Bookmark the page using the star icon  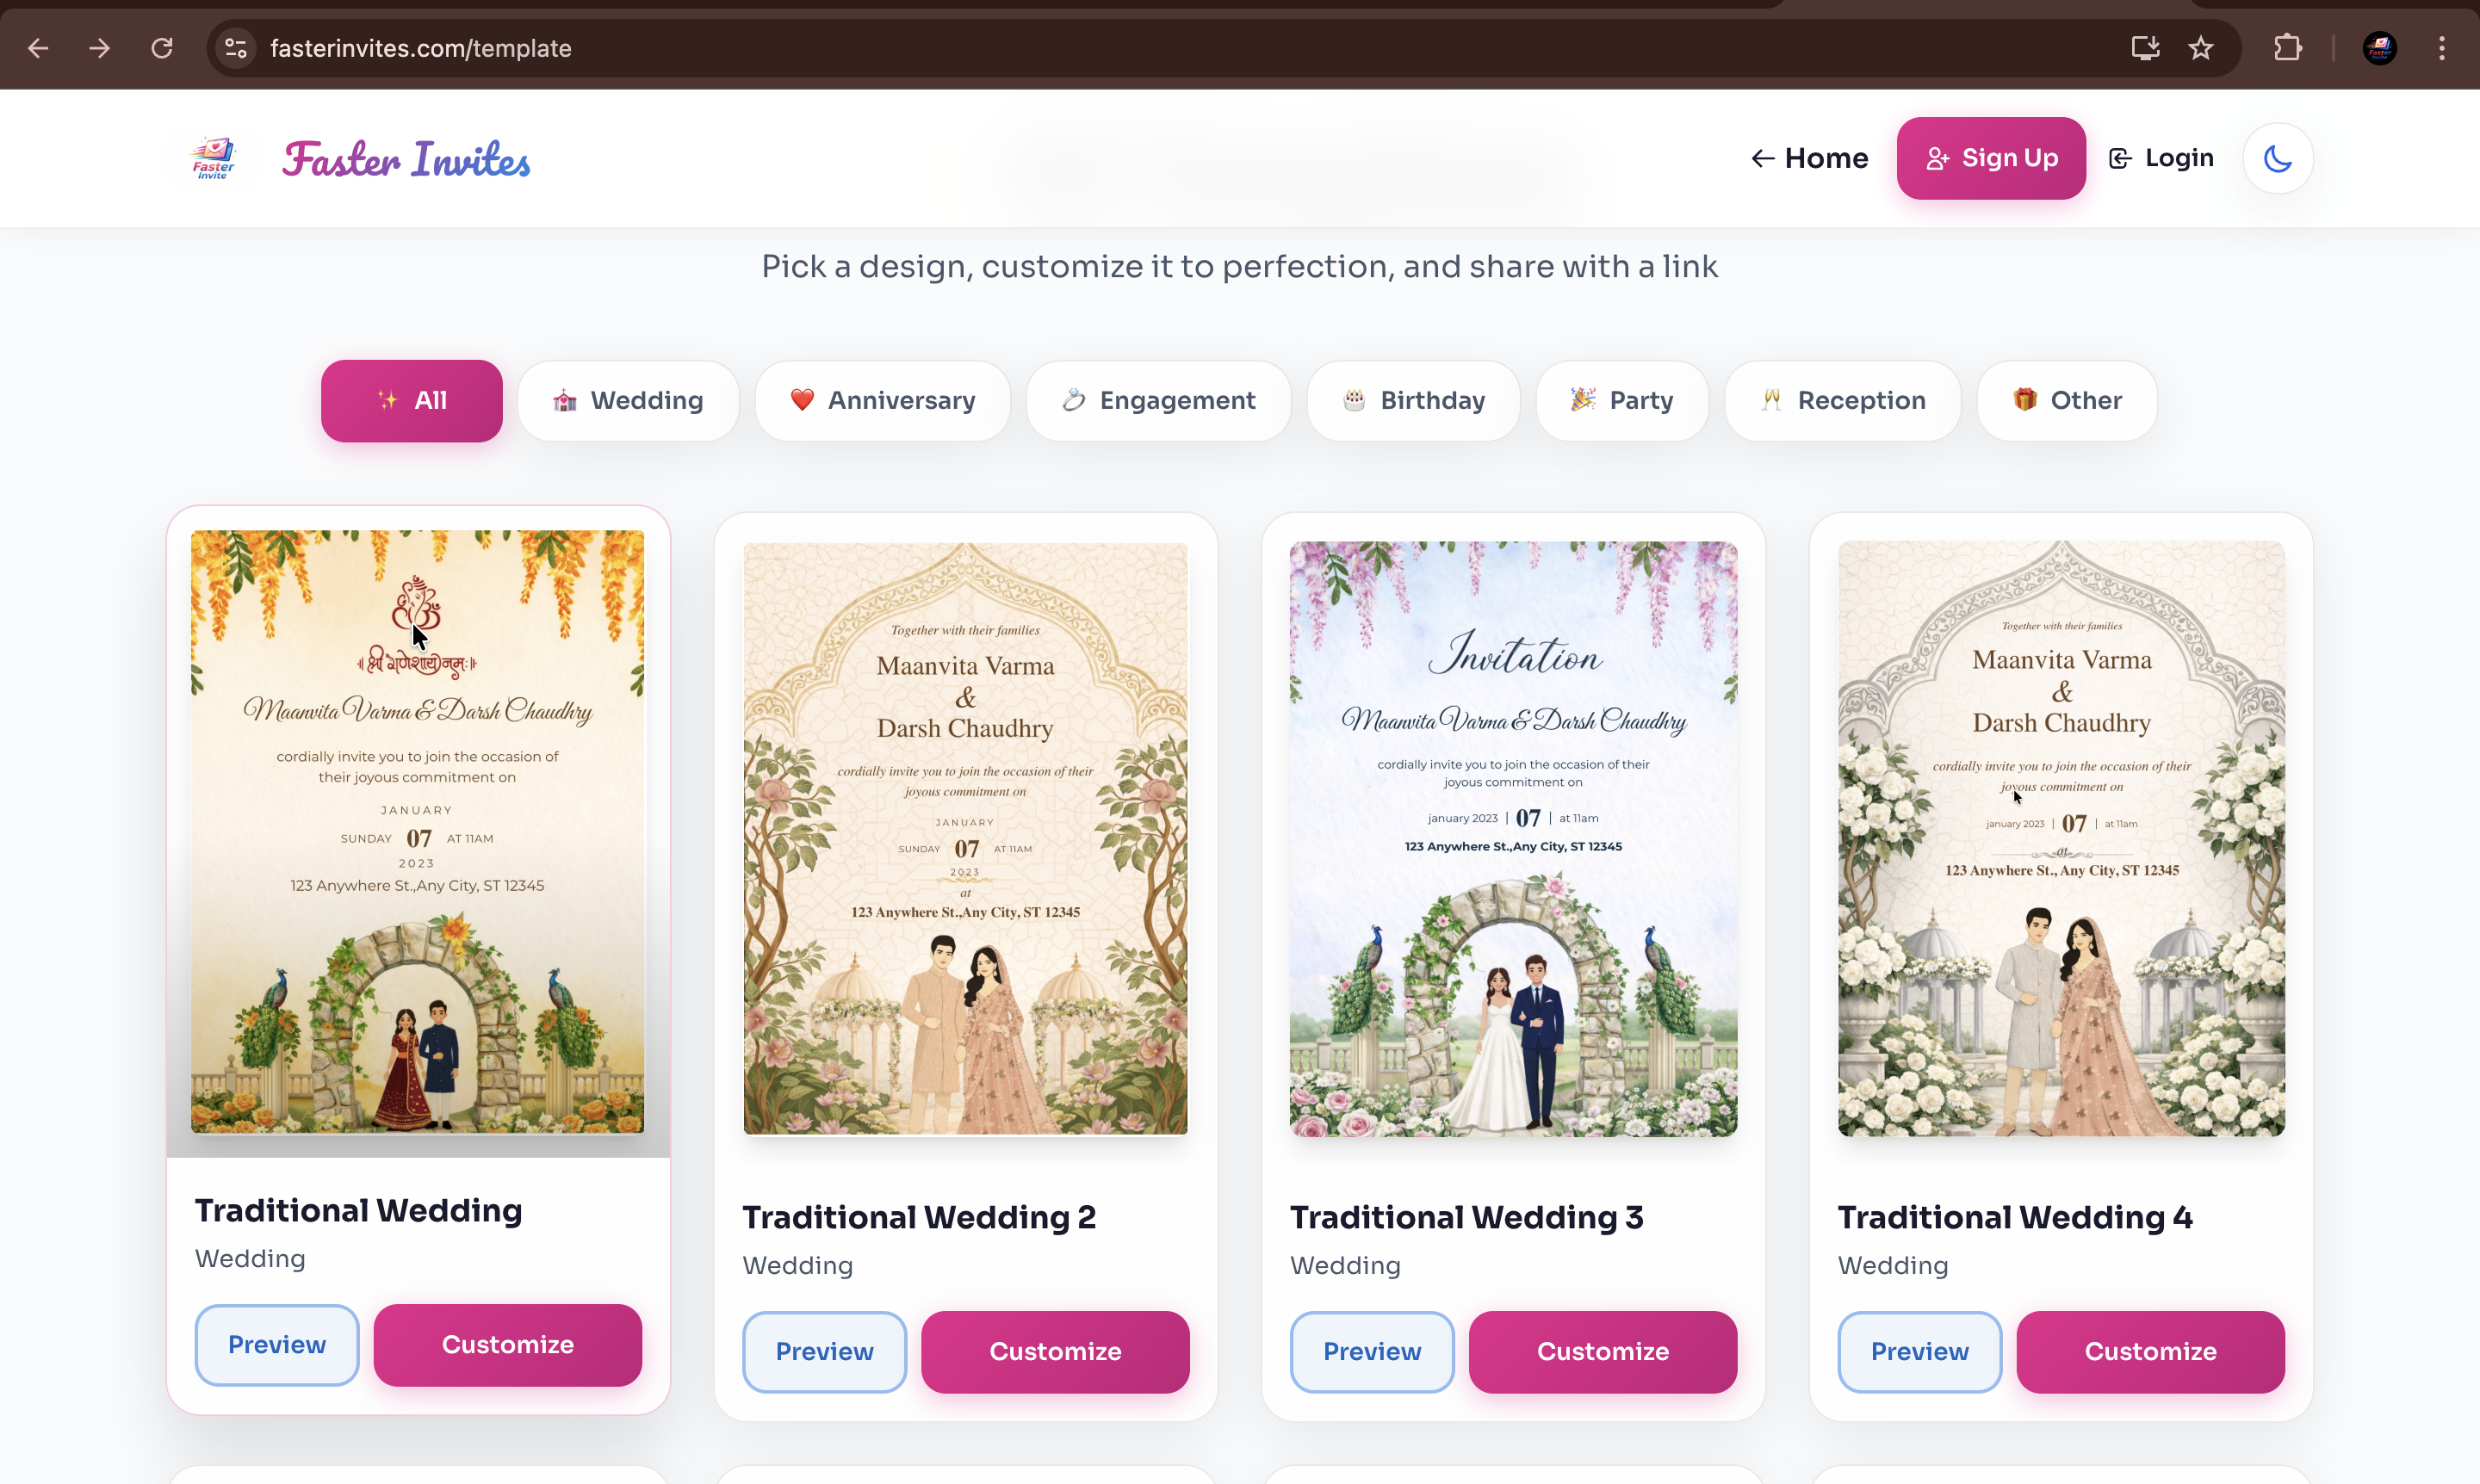(2201, 48)
